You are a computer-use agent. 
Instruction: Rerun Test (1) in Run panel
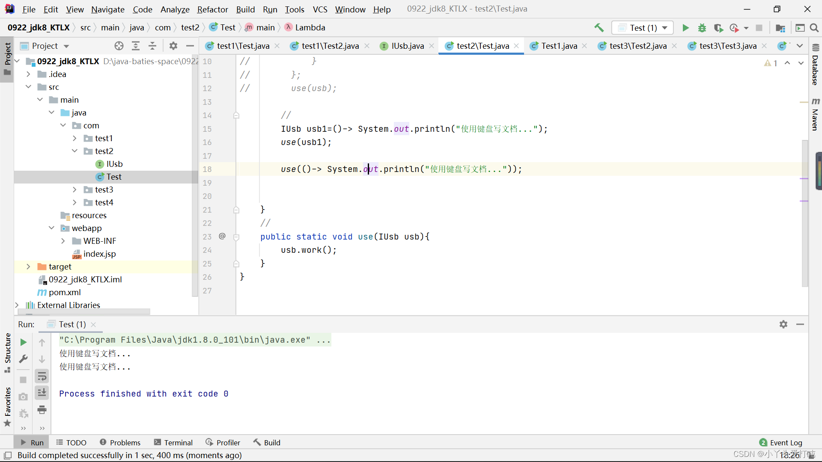pyautogui.click(x=24, y=342)
